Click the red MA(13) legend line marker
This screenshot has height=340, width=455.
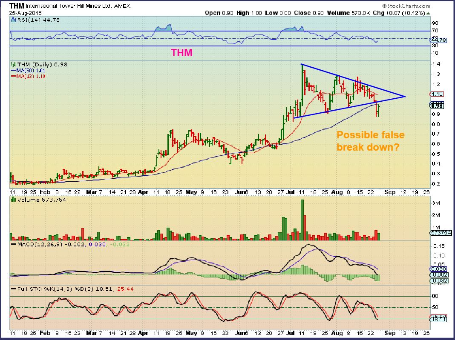(13, 76)
